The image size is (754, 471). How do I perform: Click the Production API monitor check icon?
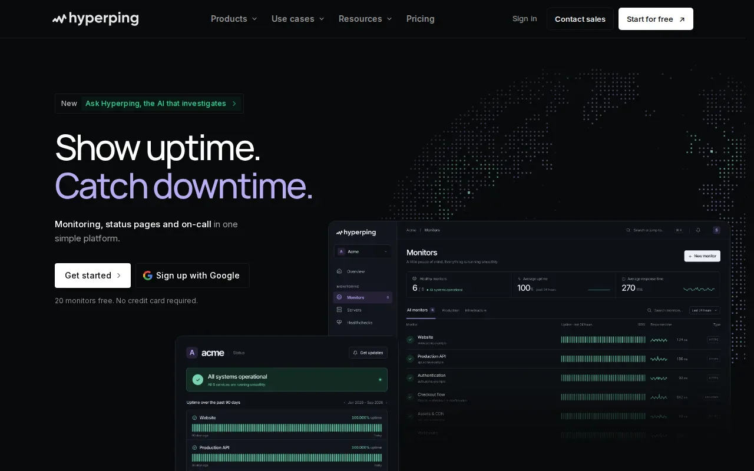pos(410,359)
